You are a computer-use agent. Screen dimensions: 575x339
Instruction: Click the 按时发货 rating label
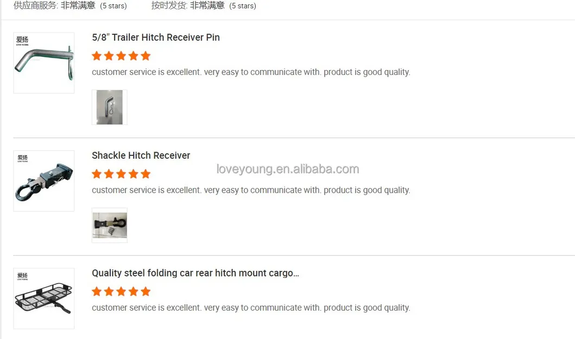169,5
